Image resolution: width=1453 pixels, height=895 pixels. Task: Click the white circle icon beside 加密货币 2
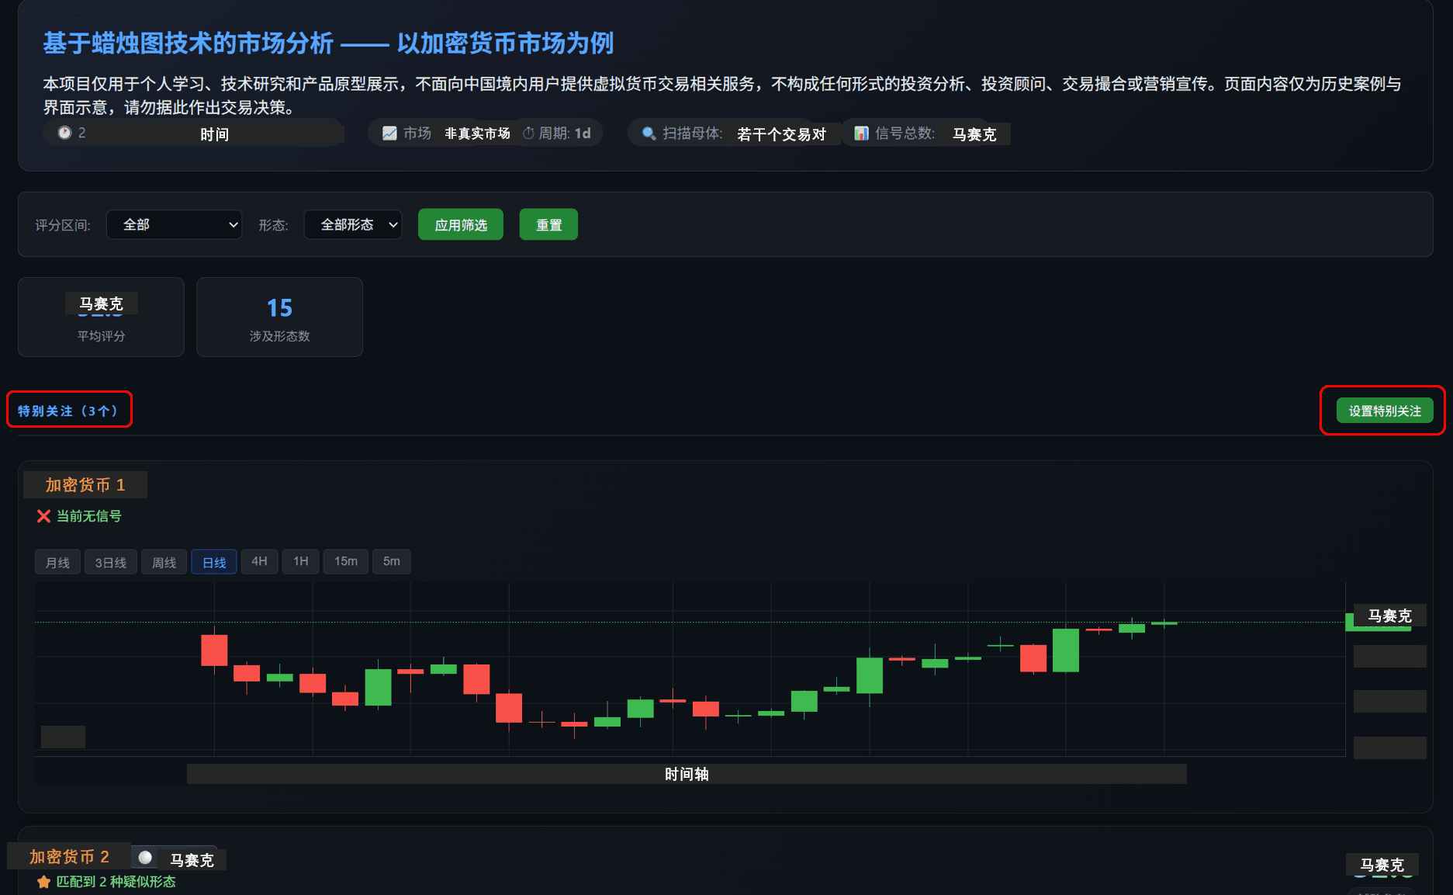tap(145, 858)
